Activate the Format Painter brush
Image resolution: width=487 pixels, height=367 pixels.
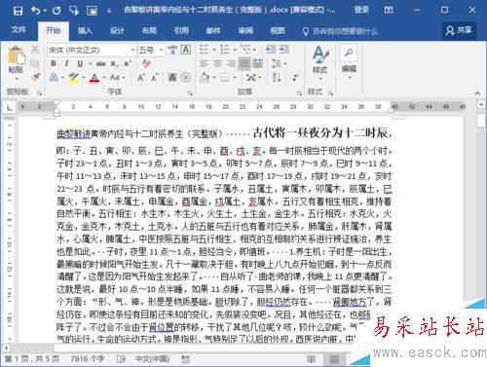[35, 77]
